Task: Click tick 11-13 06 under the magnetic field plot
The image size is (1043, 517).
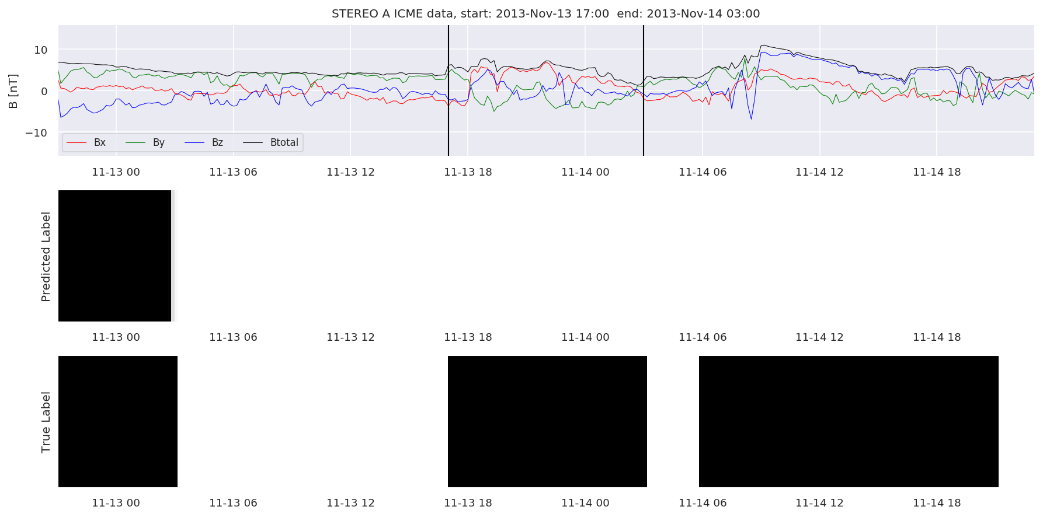Action: pos(234,172)
